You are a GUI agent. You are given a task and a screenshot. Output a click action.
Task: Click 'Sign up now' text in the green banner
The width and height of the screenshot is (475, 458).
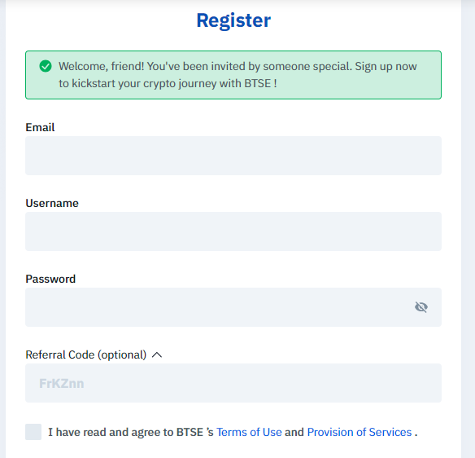coord(386,66)
